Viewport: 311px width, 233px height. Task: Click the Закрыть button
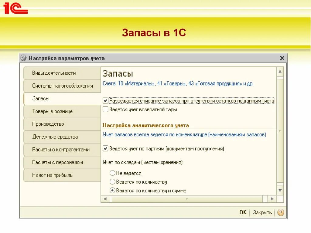(x=262, y=212)
